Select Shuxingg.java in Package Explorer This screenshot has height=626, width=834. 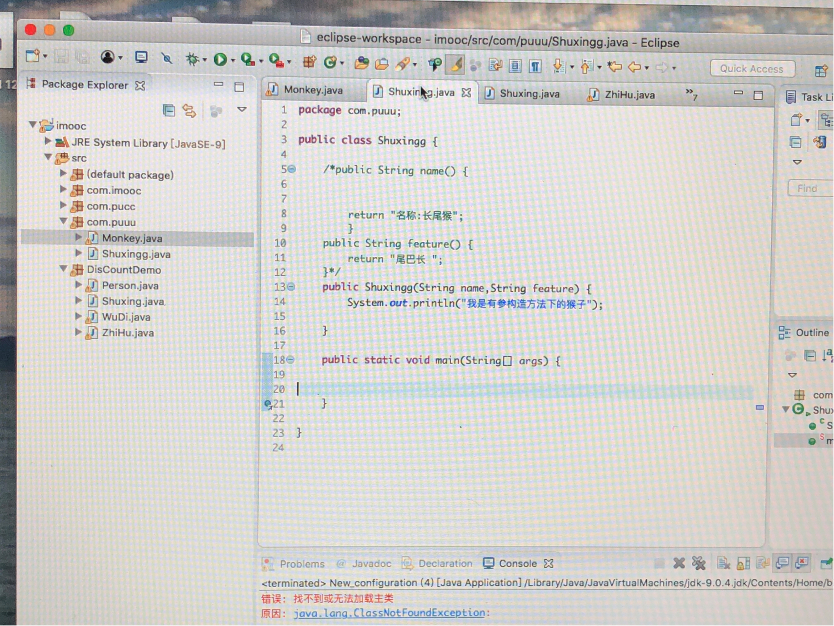tap(136, 254)
